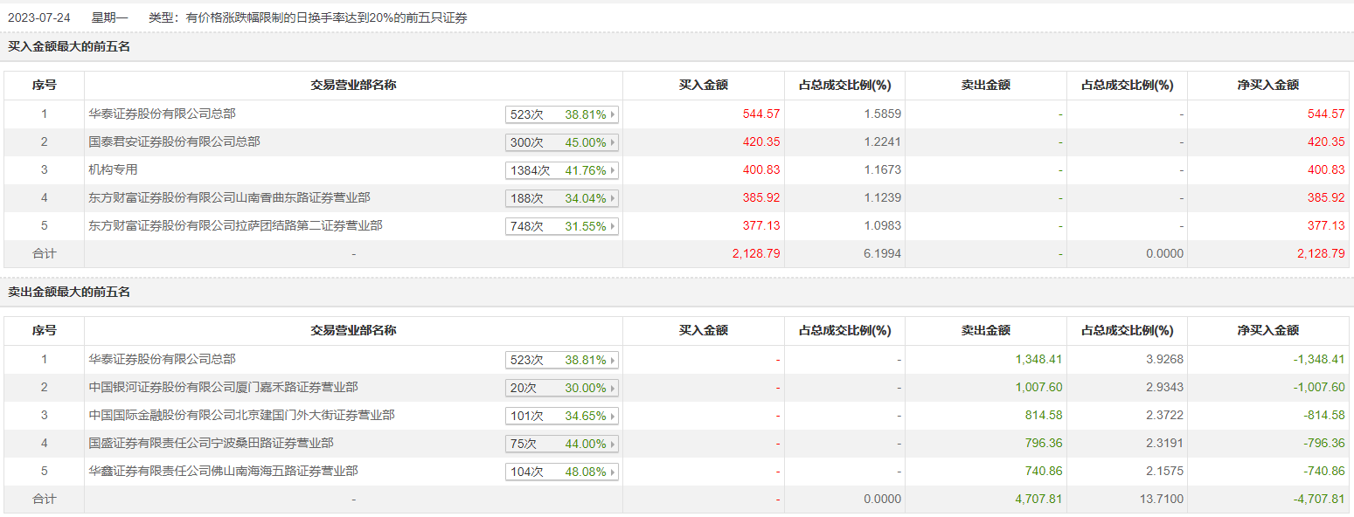Open 国泰君安证券股份有限公司总部 link
The image size is (1354, 517).
pos(174,141)
